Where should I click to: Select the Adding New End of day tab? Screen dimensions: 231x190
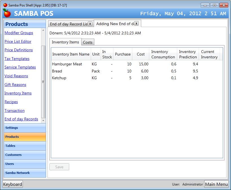click(x=117, y=23)
